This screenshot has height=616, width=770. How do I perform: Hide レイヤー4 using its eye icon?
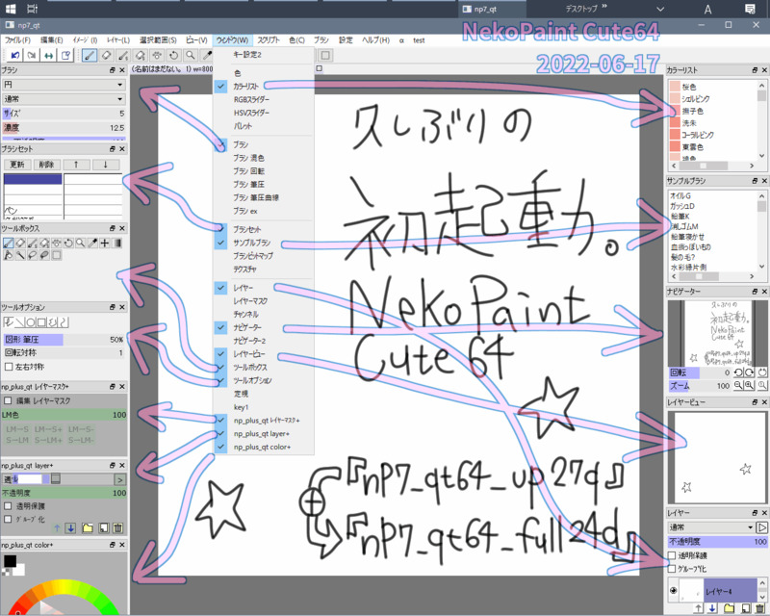(673, 590)
